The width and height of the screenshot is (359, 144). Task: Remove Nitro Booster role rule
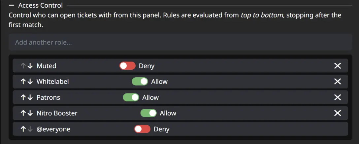[337, 113]
